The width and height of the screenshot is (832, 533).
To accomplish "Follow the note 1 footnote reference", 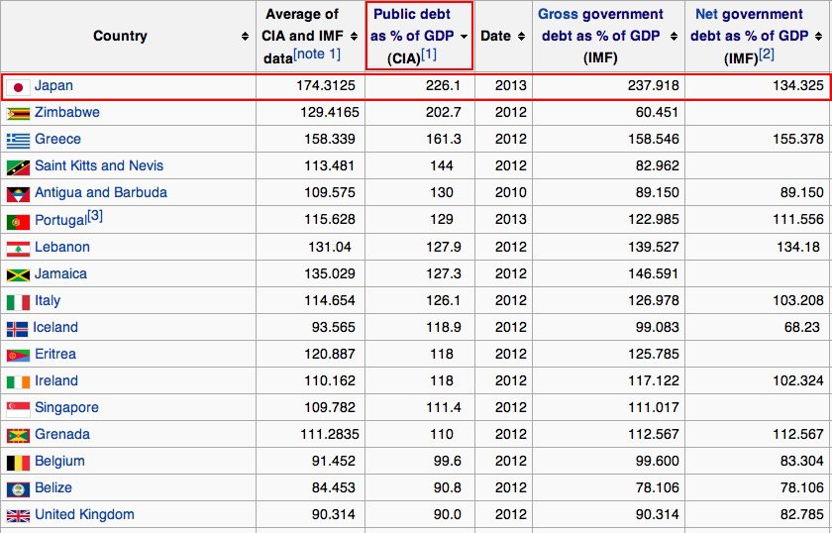I will 316,54.
